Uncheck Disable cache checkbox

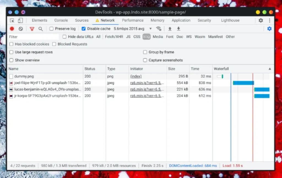click(83, 29)
